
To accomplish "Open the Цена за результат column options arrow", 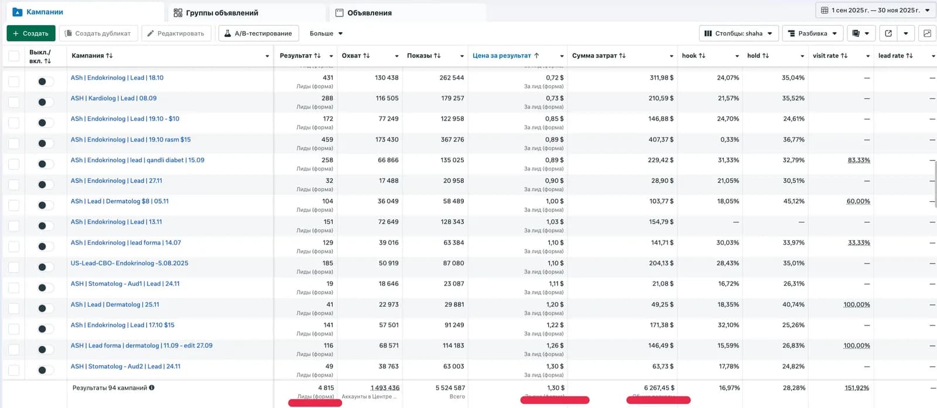I will click(x=562, y=56).
